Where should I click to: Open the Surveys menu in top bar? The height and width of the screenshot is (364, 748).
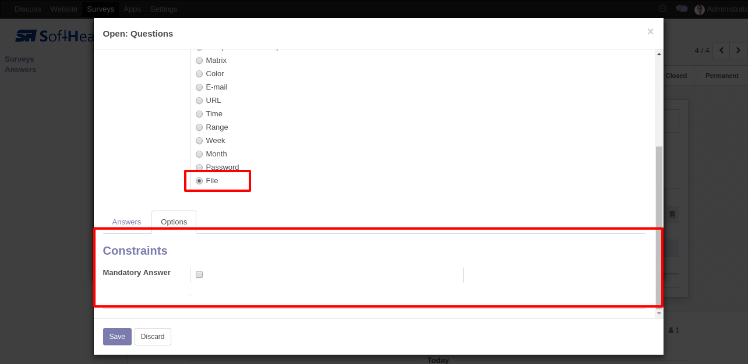pyautogui.click(x=100, y=9)
